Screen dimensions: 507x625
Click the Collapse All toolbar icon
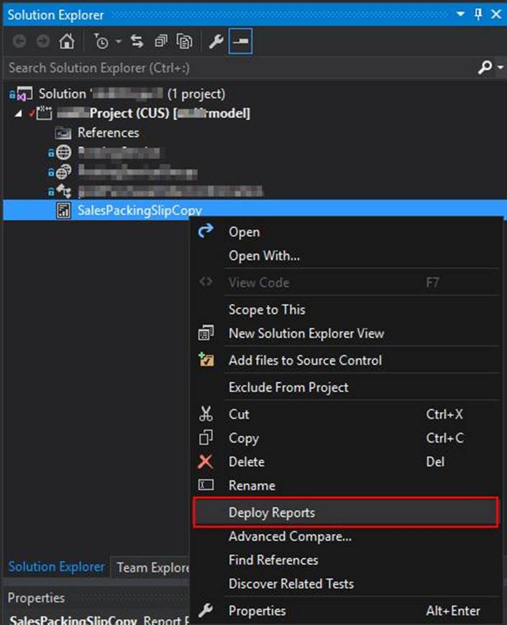pyautogui.click(x=160, y=42)
